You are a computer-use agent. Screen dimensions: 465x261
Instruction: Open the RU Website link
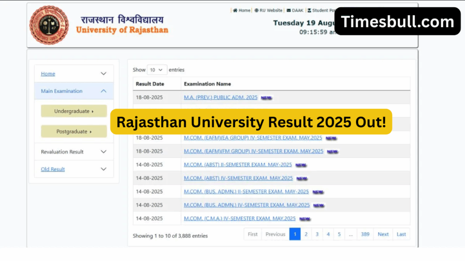tap(268, 10)
